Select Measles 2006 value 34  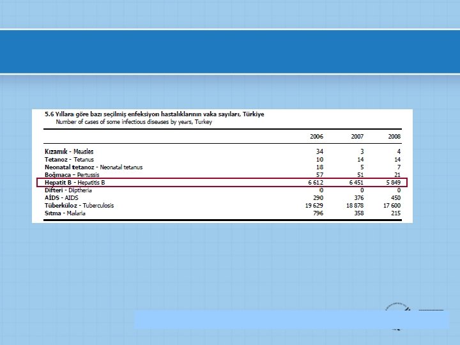319,151
